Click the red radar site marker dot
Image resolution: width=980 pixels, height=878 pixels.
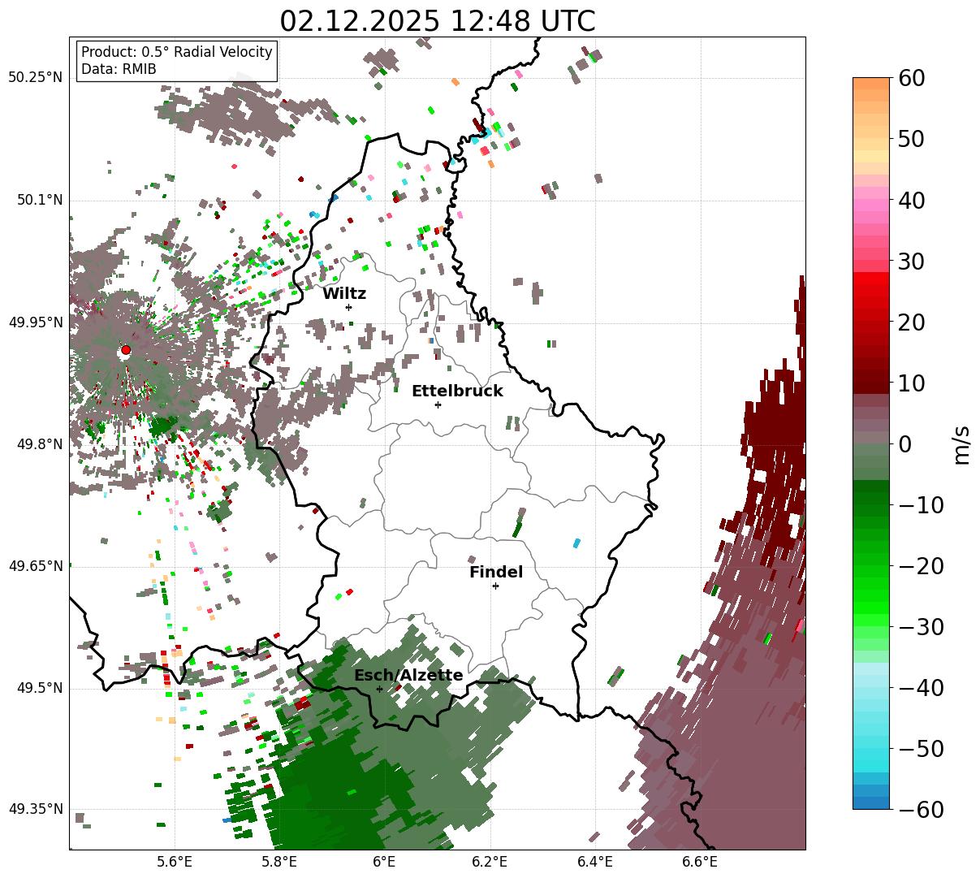click(x=126, y=350)
